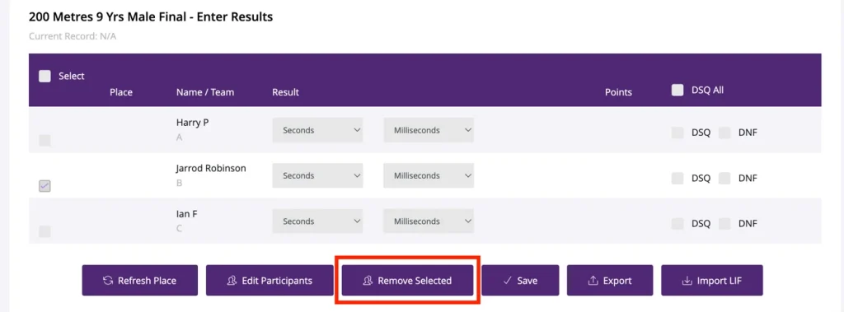Check the row checkbox for Harry P
Viewport: 844px width, 312px height.
click(x=45, y=141)
